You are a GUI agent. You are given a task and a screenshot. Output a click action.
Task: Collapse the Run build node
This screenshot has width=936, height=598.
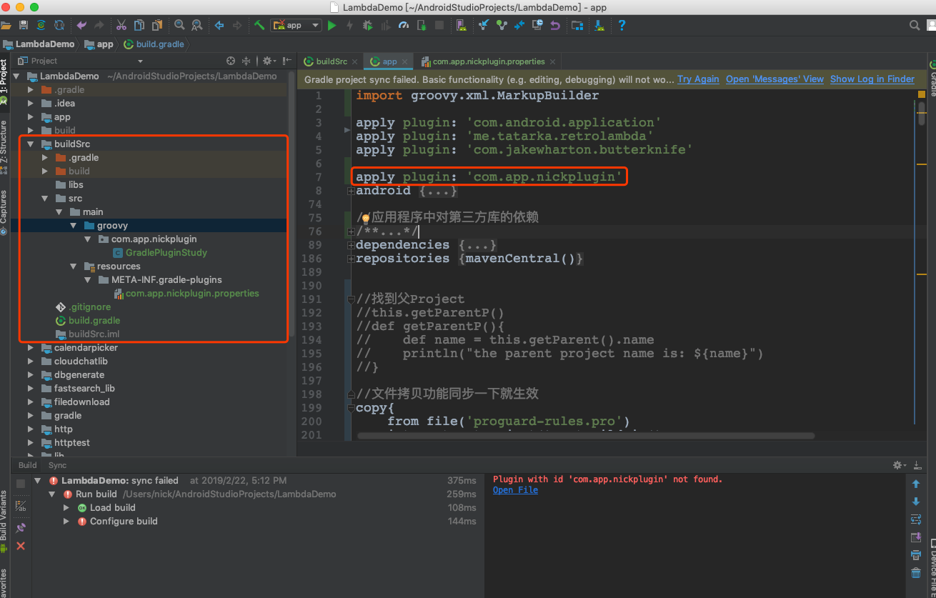51,494
